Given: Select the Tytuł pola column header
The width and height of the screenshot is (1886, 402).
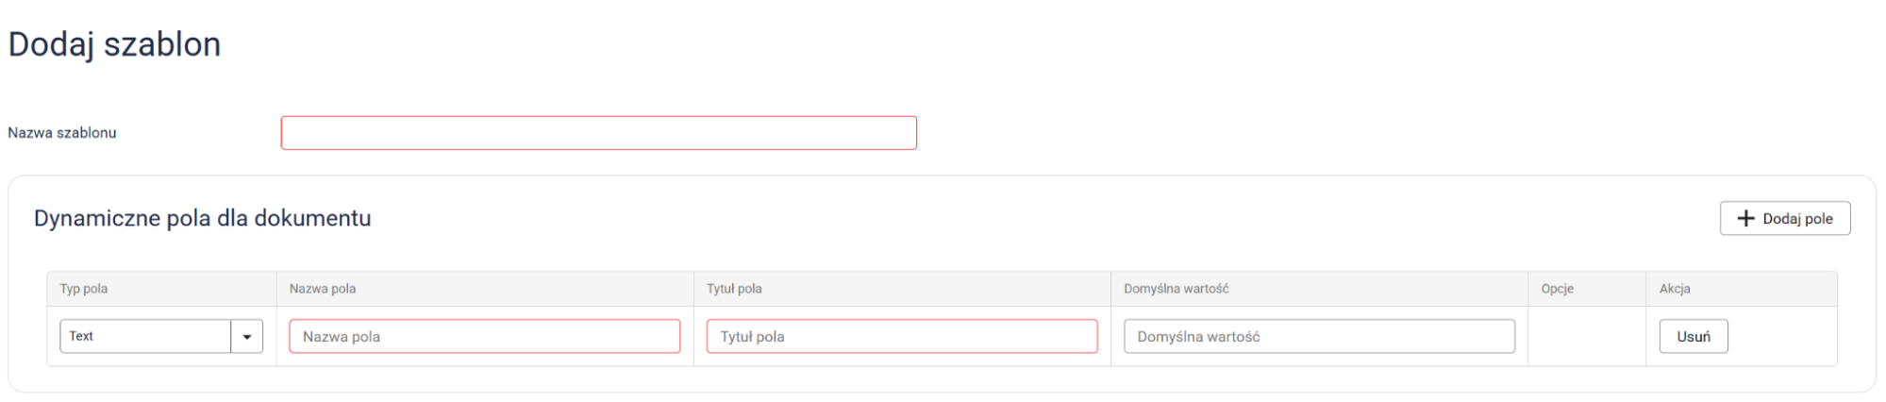Looking at the screenshot, I should click(x=734, y=289).
